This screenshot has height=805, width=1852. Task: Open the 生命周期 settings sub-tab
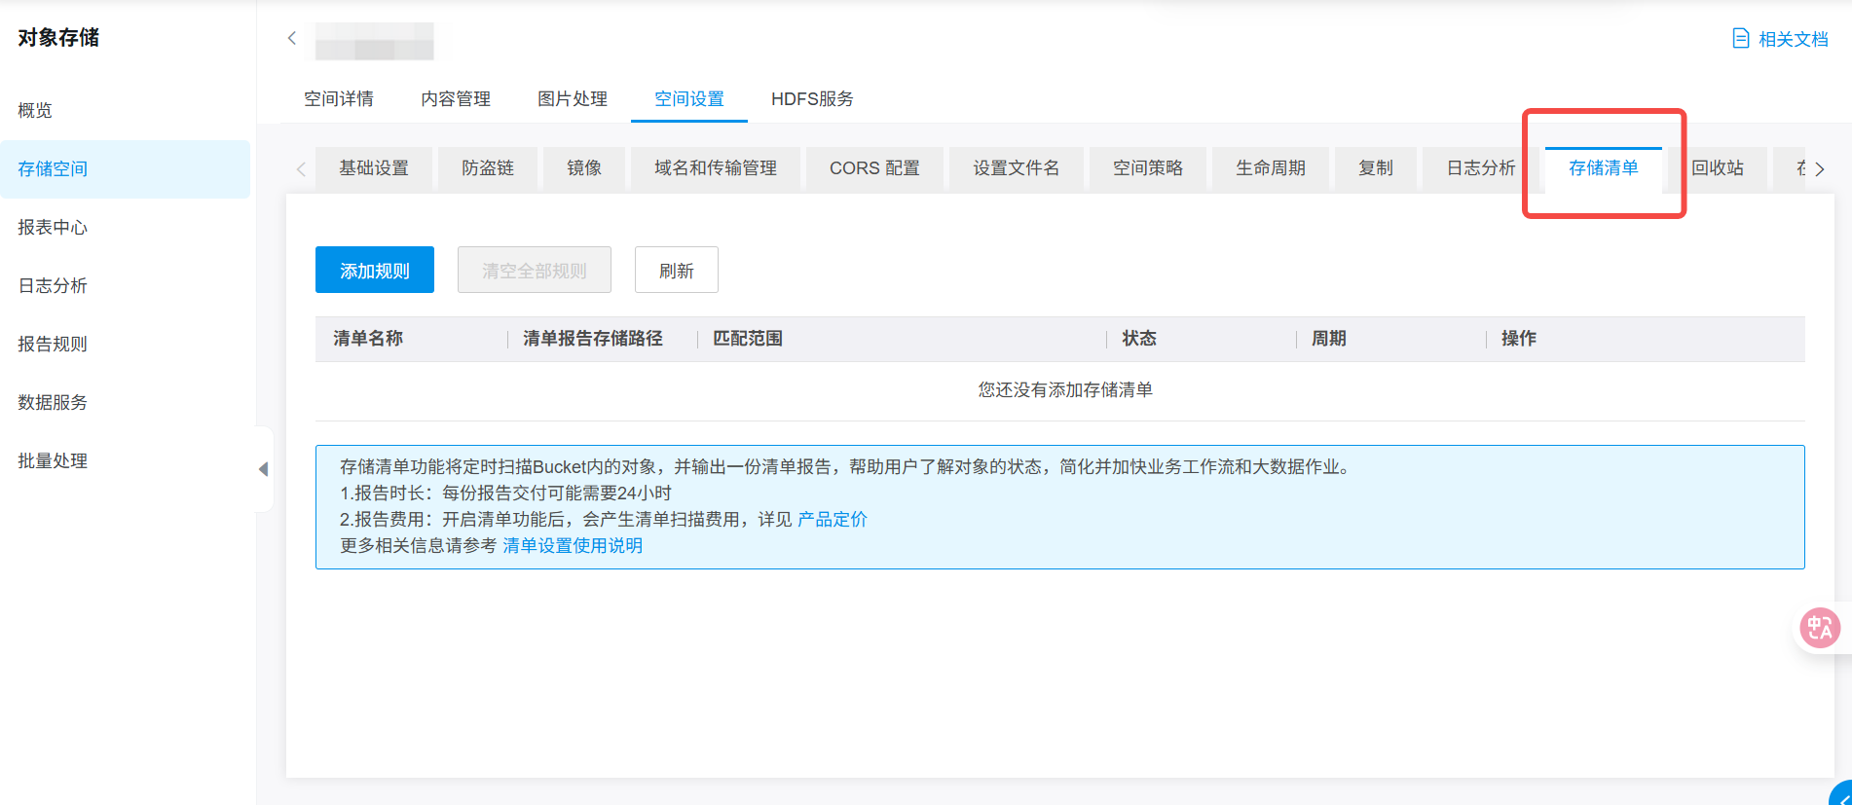pos(1270,168)
